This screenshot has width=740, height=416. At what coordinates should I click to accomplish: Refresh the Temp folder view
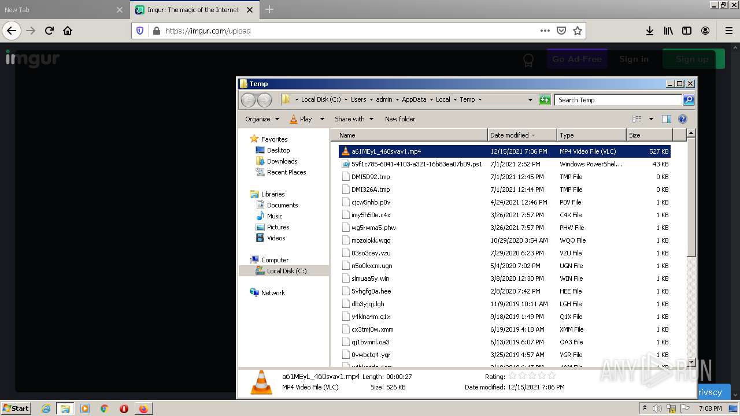pyautogui.click(x=545, y=100)
